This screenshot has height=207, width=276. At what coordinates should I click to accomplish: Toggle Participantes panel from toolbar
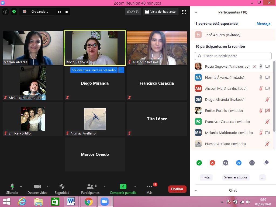[x=90, y=189]
